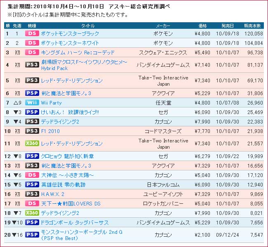The image size is (268, 247).
Task: Click the 順 column header
Action: pyautogui.click(x=8, y=26)
